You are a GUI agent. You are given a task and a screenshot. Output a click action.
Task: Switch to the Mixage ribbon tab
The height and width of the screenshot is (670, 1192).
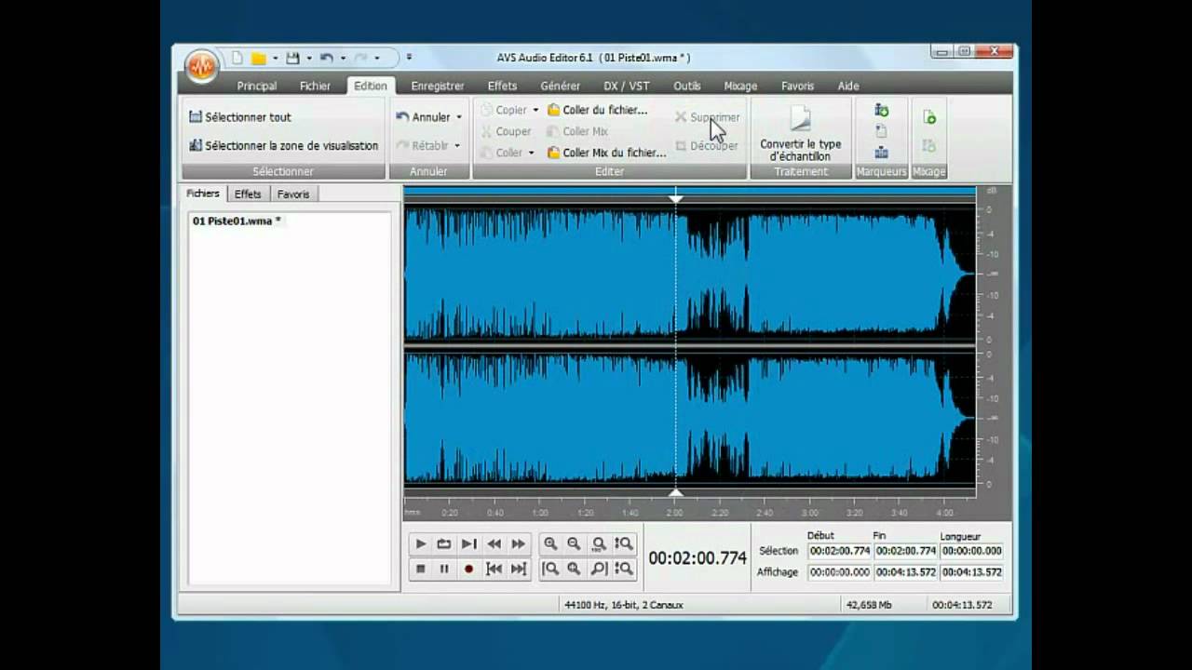[740, 86]
